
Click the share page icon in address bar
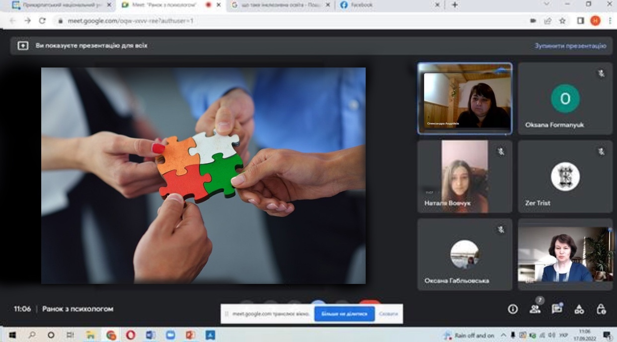pos(547,21)
